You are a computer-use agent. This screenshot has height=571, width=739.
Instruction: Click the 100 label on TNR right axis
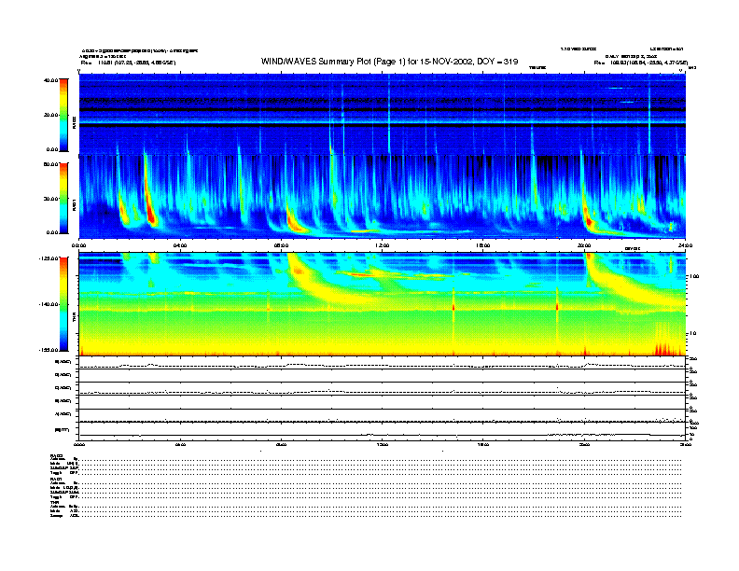[694, 276]
